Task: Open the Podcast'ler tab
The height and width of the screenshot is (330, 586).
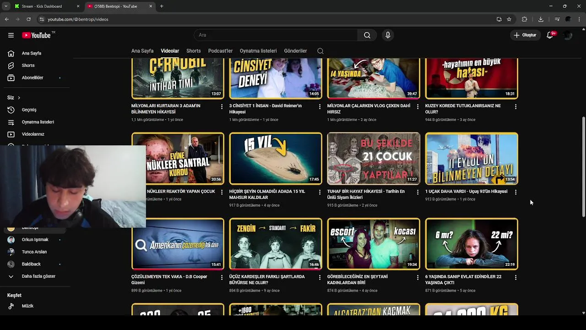Action: coord(220,51)
